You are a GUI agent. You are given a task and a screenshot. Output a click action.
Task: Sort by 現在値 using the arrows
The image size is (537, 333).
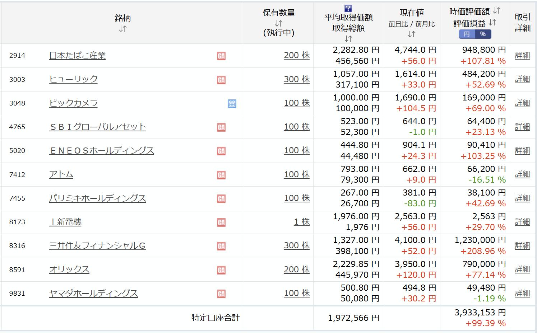(411, 34)
